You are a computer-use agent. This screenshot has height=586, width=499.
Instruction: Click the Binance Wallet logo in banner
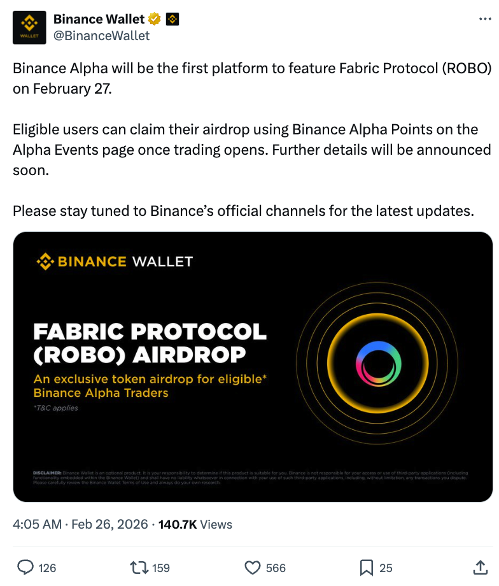click(115, 261)
